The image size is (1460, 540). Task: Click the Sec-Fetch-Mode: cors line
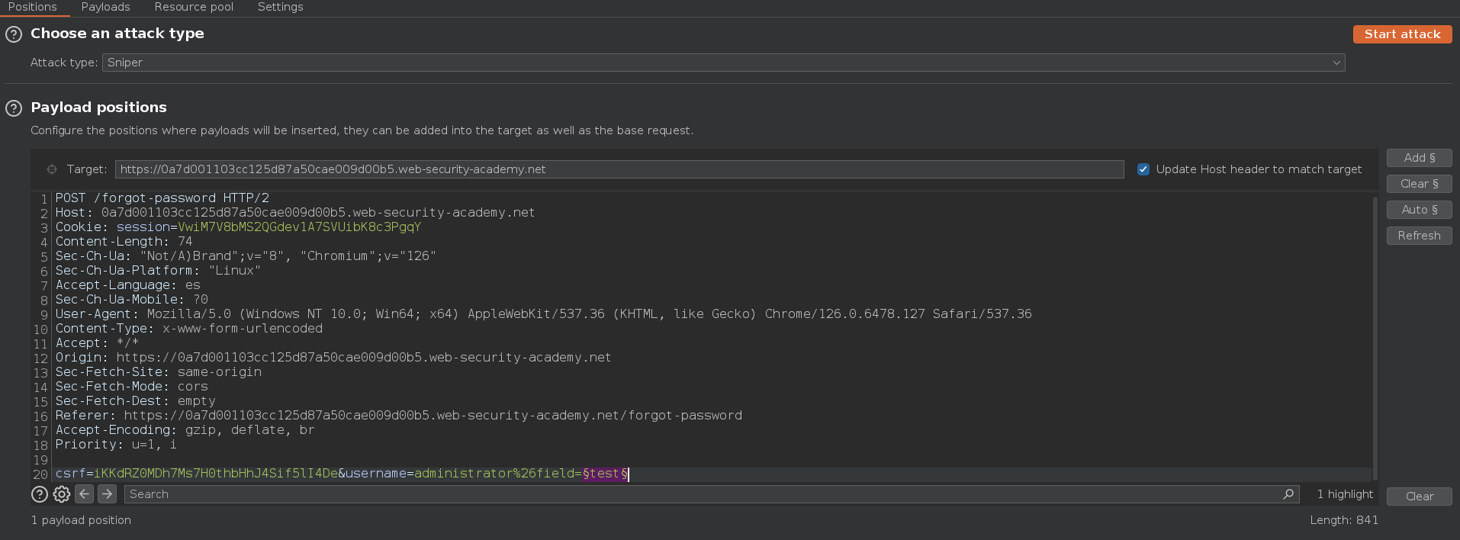point(132,387)
